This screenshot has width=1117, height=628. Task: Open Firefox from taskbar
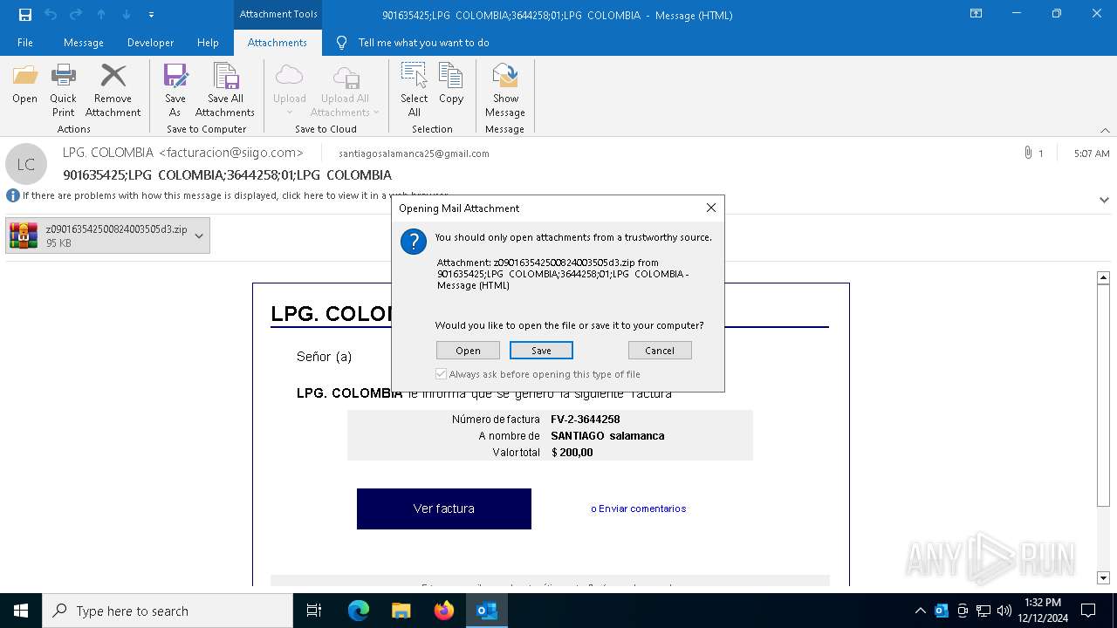(x=444, y=611)
